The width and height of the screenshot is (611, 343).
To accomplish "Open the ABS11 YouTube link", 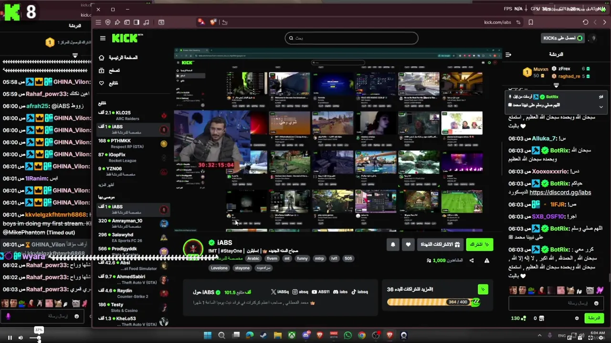I will point(321,292).
